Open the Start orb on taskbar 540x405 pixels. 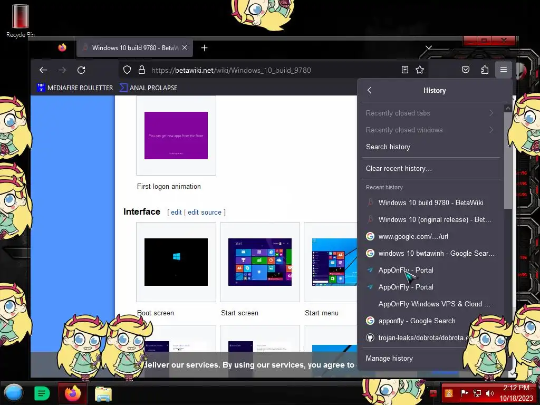pos(14,393)
